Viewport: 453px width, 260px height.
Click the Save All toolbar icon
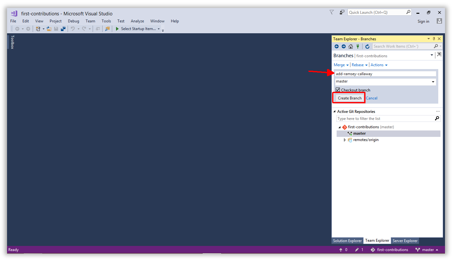click(63, 28)
